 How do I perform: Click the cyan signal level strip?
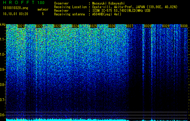pyautogui.click(x=97, y=120)
